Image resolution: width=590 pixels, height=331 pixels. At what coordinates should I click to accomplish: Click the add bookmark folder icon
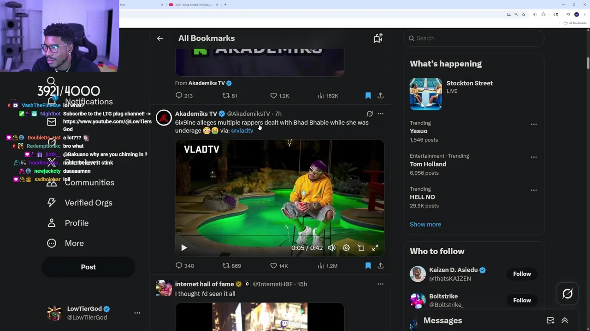[x=378, y=39]
